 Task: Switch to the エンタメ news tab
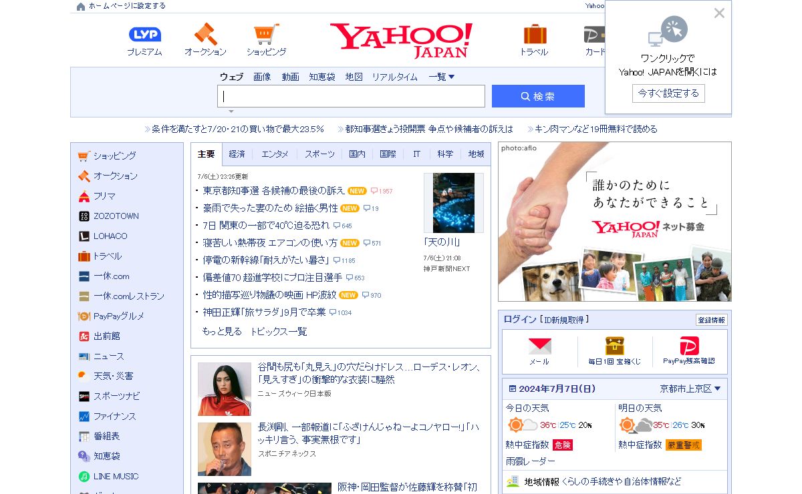click(x=275, y=154)
